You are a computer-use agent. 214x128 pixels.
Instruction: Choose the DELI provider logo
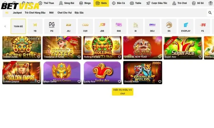(x=152, y=25)
